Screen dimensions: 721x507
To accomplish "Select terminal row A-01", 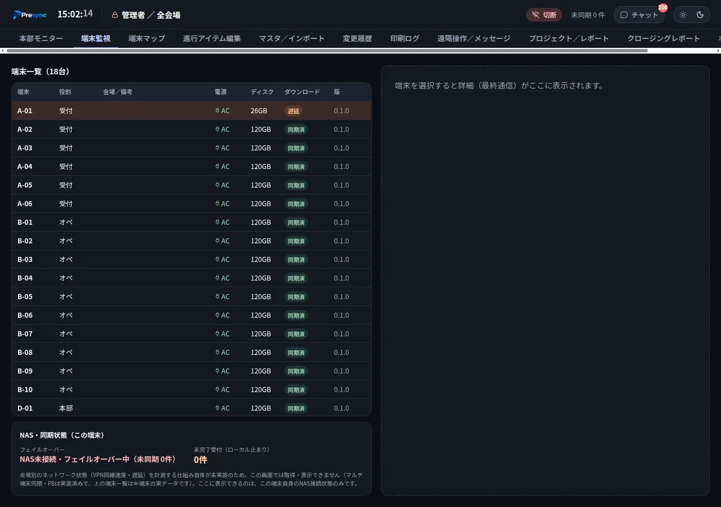I will (x=192, y=110).
